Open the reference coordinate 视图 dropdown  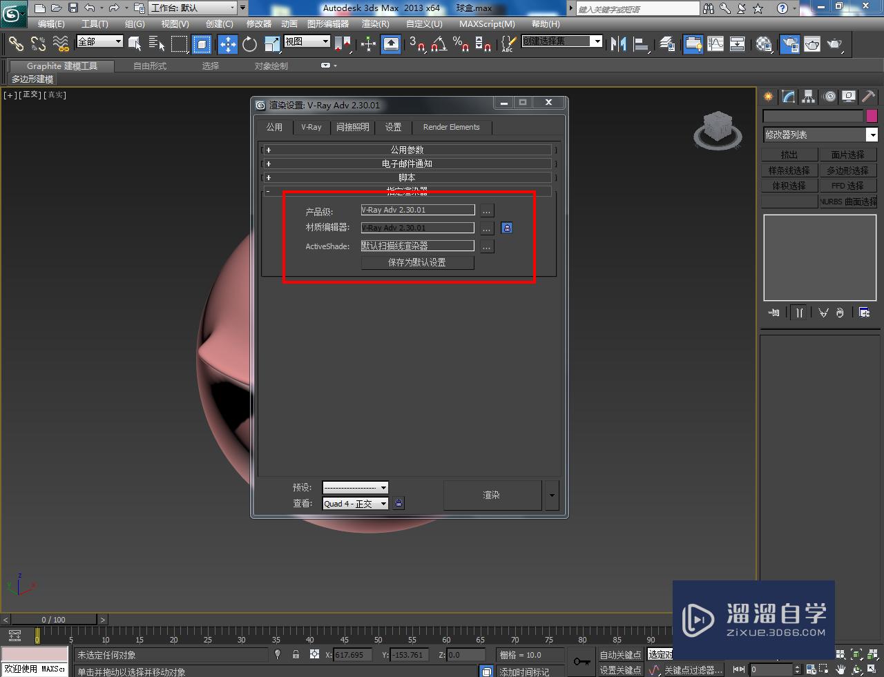point(307,41)
